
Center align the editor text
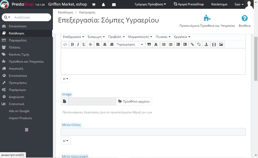pos(105,45)
